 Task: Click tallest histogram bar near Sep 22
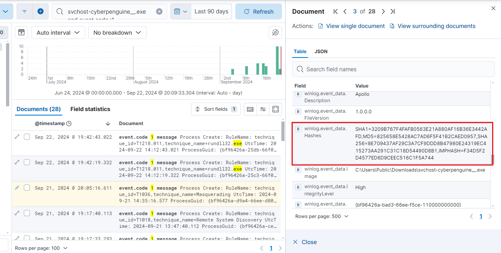[x=277, y=60]
